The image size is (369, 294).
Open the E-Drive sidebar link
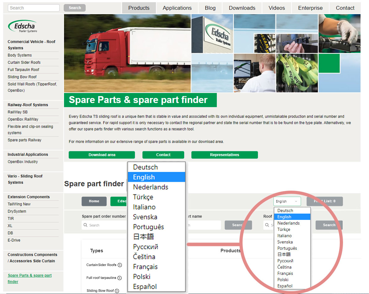(14, 240)
